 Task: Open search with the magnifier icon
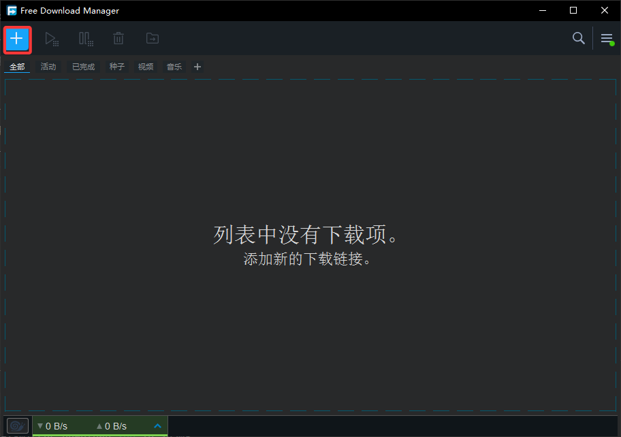pyautogui.click(x=578, y=38)
